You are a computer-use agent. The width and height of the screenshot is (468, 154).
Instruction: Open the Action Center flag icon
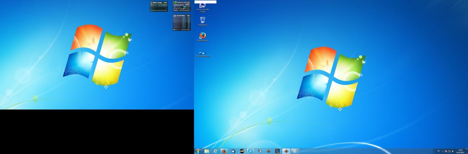446,151
